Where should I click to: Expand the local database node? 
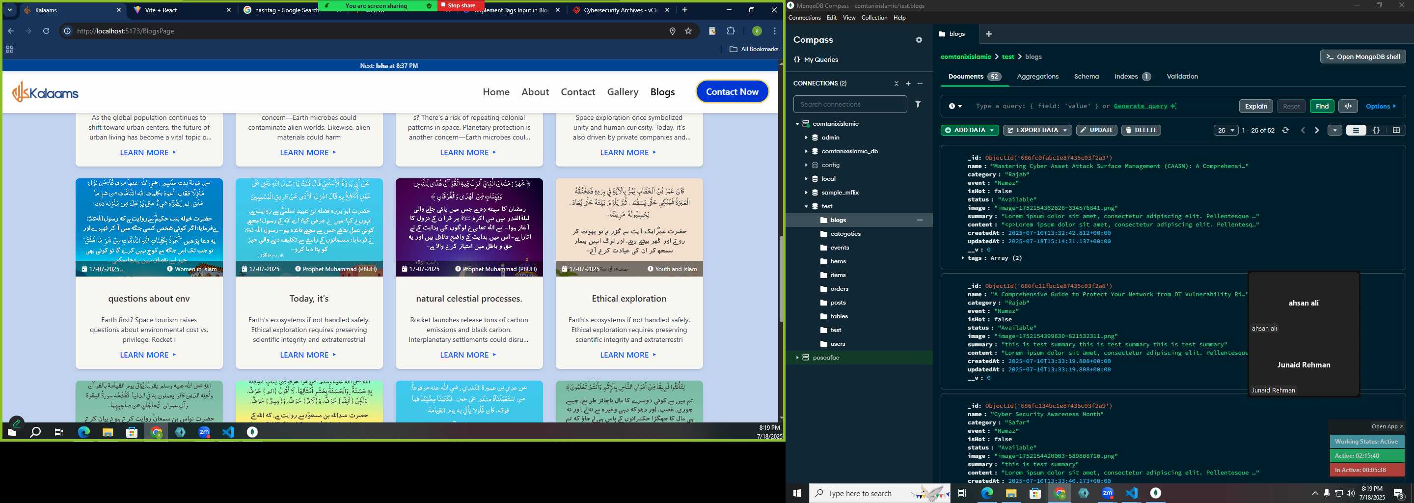click(806, 179)
